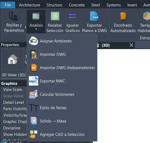Click the Sólido → Masa cube icon
The image size is (150, 143).
click(x=34, y=121)
